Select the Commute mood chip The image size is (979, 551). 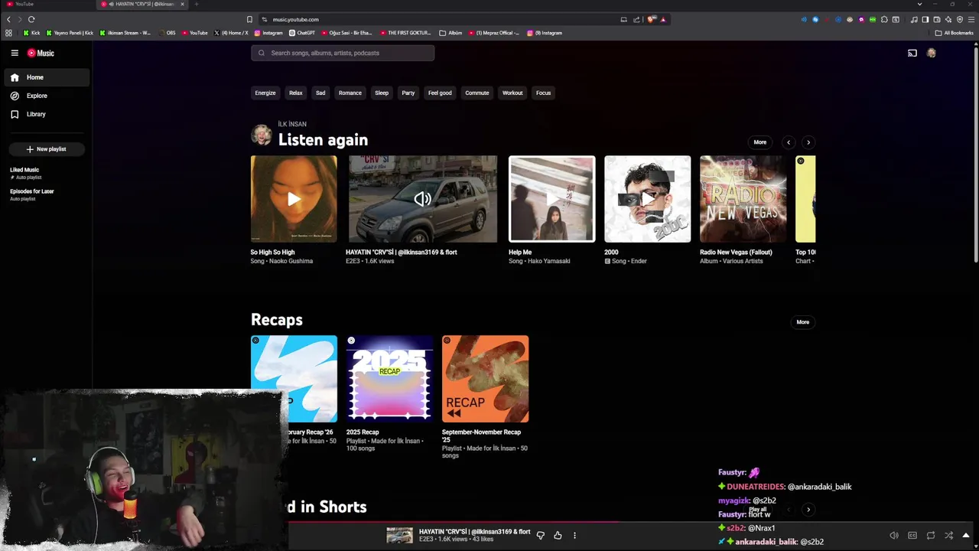point(477,93)
